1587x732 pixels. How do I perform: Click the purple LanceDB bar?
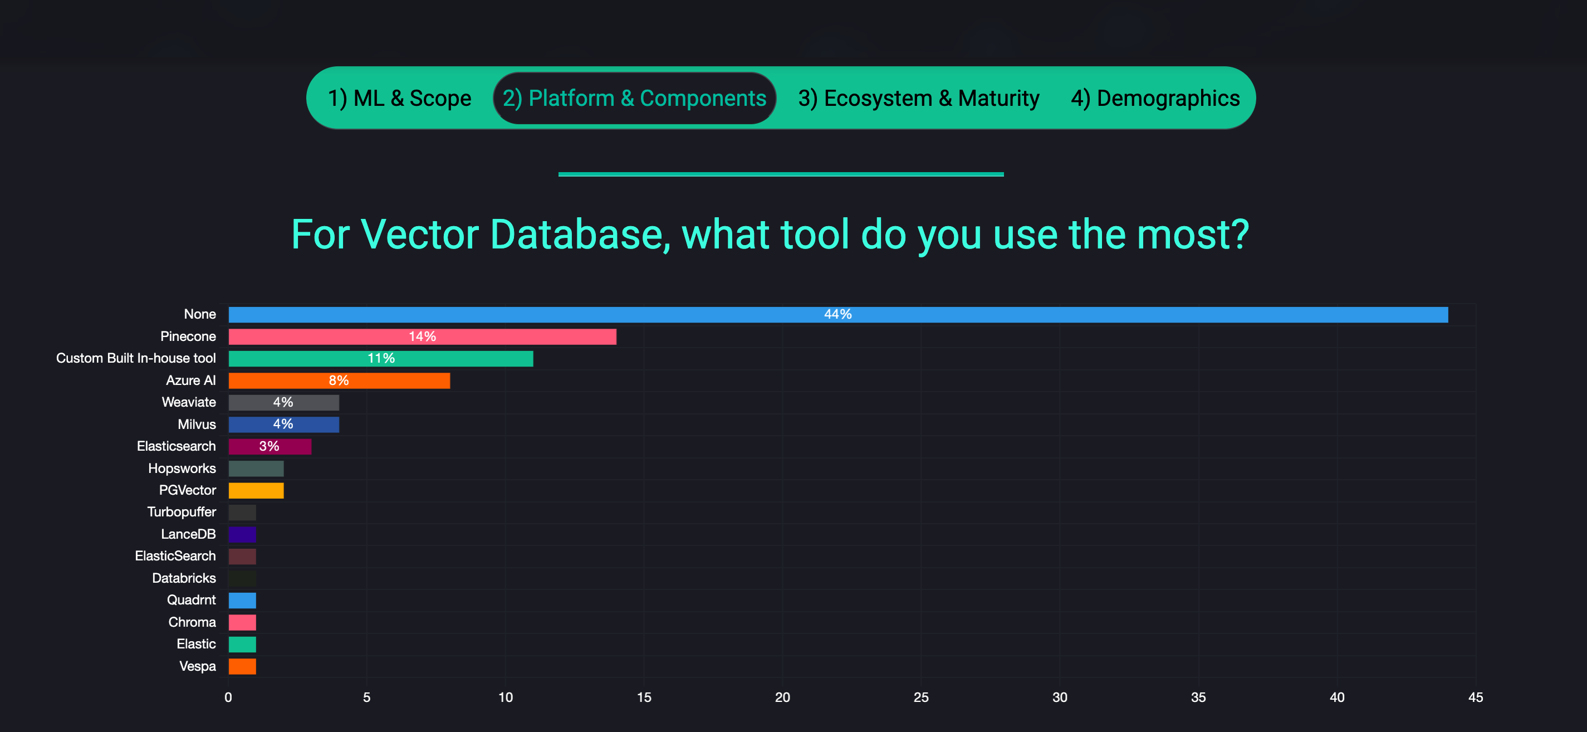(x=242, y=534)
